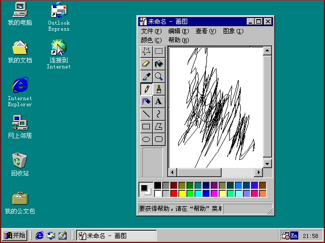Pick the black color swatch

(157, 186)
